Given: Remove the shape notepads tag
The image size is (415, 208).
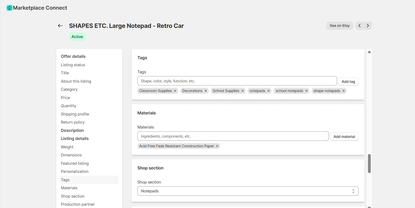Looking at the screenshot, I should click(344, 91).
